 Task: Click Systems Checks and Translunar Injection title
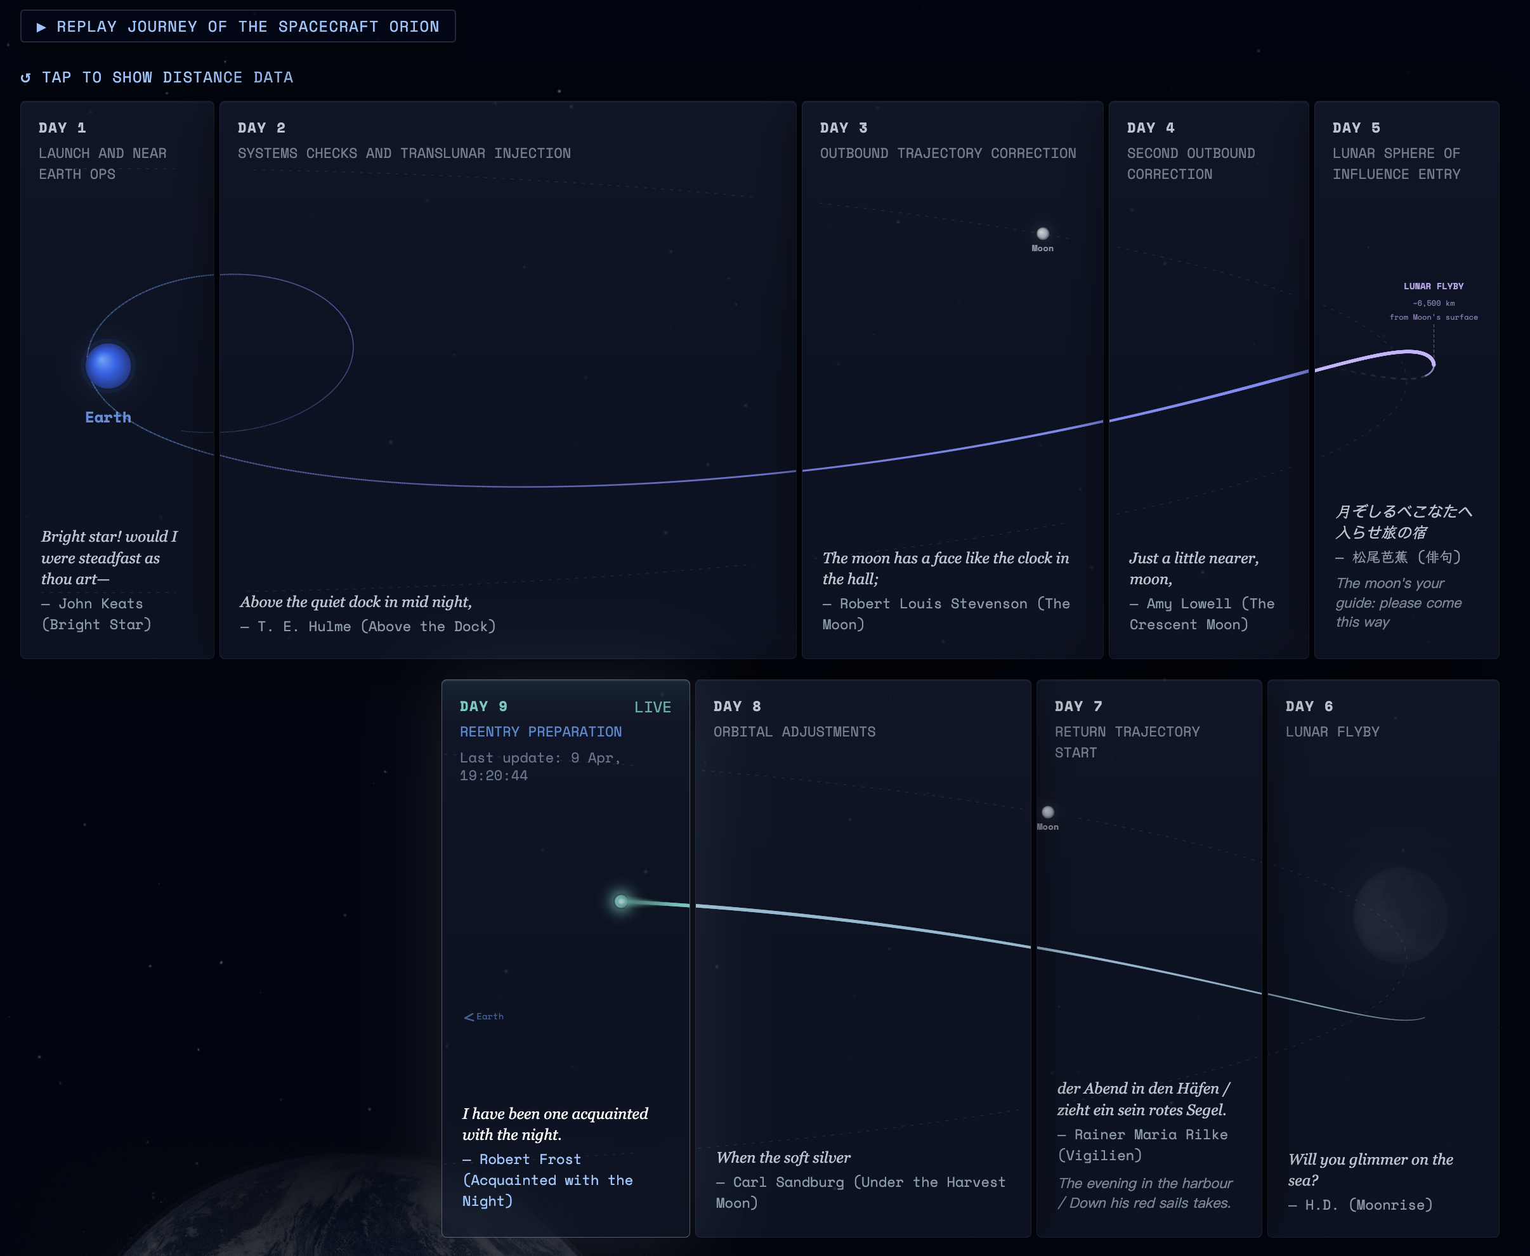point(404,154)
